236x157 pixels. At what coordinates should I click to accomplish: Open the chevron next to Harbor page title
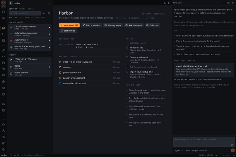pyautogui.click(x=77, y=13)
